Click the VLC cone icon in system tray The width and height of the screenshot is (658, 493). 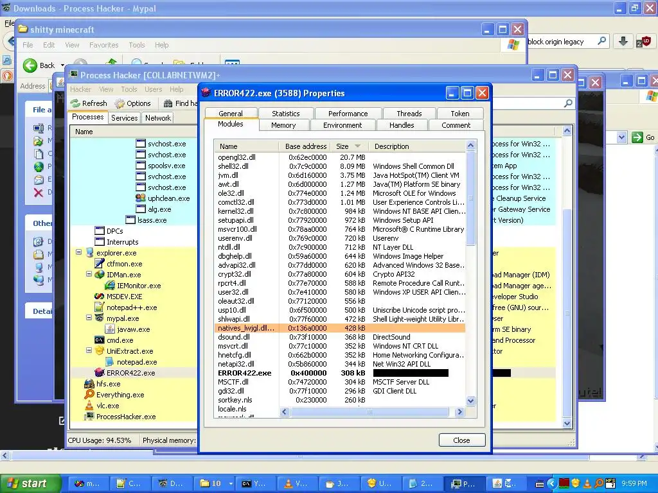(x=587, y=483)
